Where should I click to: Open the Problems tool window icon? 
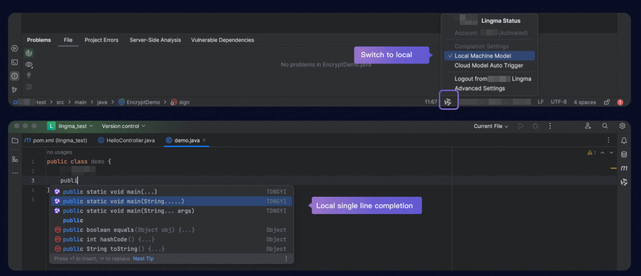pyautogui.click(x=14, y=76)
